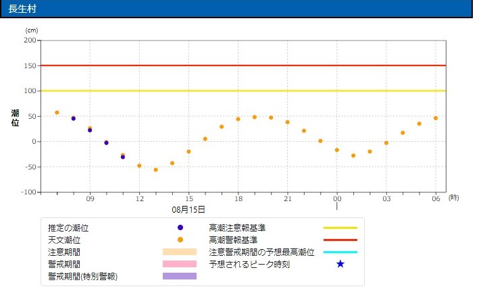485x297 pixels.
Task: Click the 00 midnight label on the x-axis
Action: 337,198
